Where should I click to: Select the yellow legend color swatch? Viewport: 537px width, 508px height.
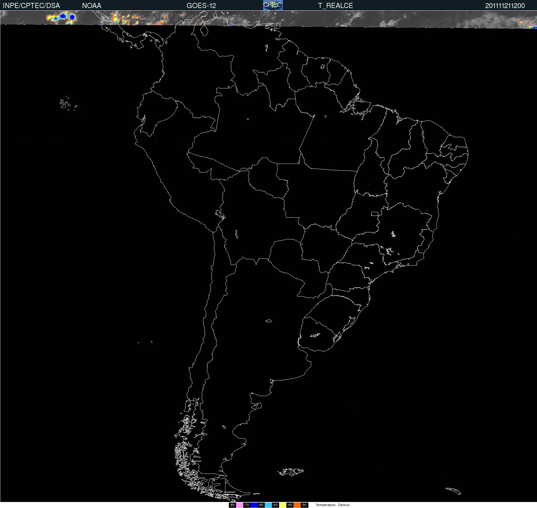283,505
